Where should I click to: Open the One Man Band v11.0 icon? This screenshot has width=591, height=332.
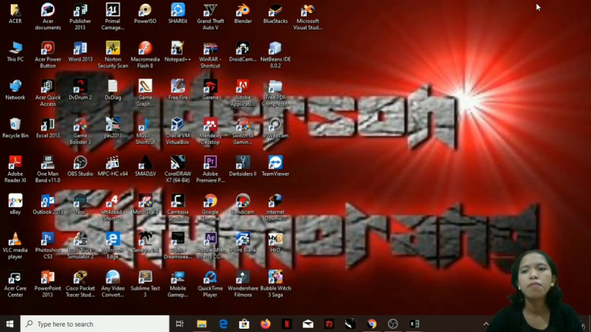point(48,170)
